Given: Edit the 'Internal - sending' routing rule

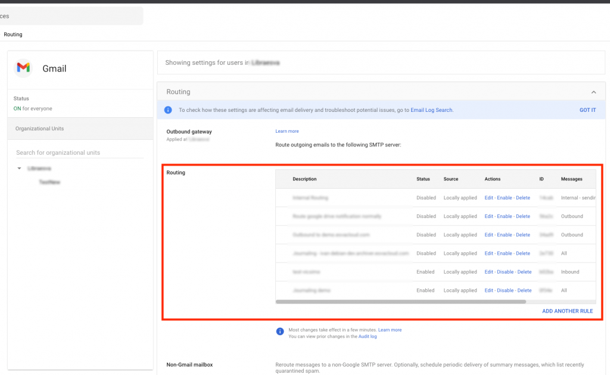Looking at the screenshot, I should click(488, 198).
